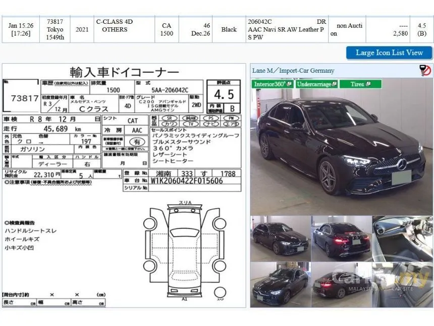Click the Cクラス model name field
434x326 pixels.
[94, 109]
